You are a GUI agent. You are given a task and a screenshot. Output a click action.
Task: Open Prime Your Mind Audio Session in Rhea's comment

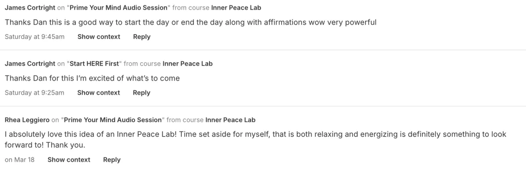(x=113, y=120)
